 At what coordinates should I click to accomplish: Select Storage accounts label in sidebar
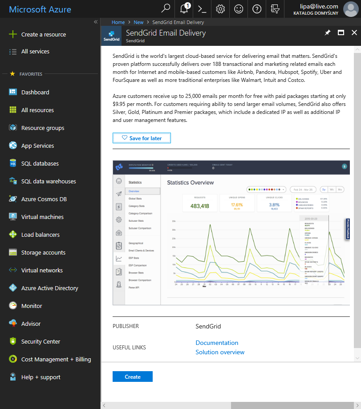point(43,252)
